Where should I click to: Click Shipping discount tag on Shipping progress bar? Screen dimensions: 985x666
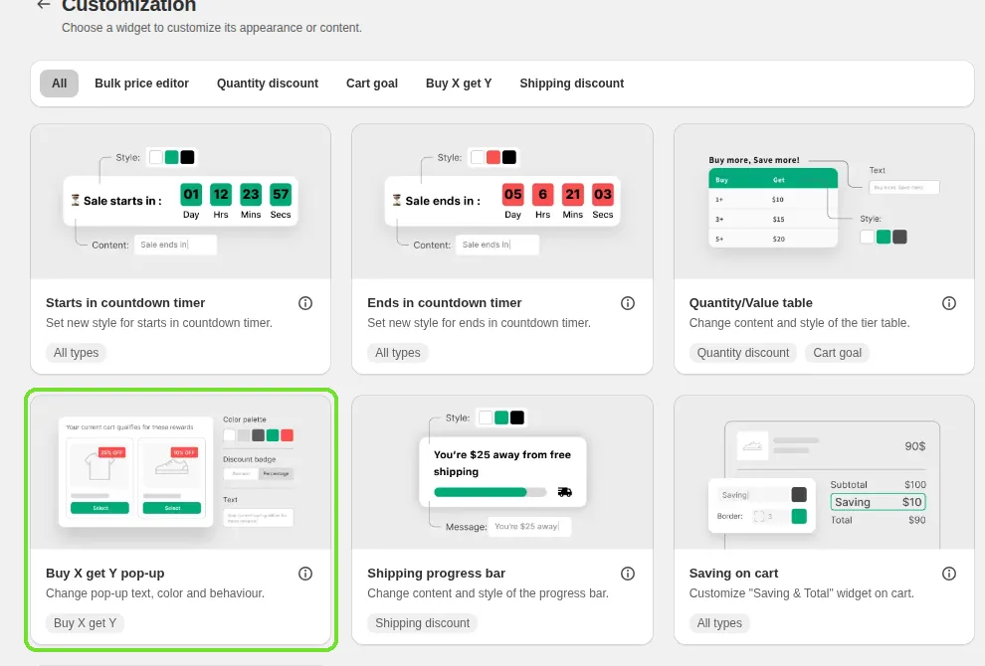pos(422,623)
